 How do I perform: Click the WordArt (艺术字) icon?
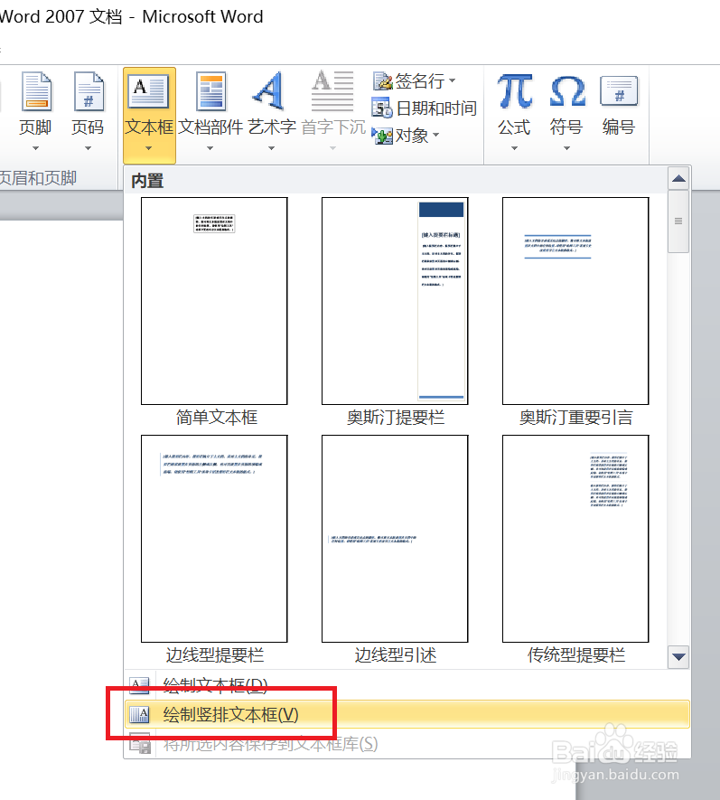tap(268, 90)
